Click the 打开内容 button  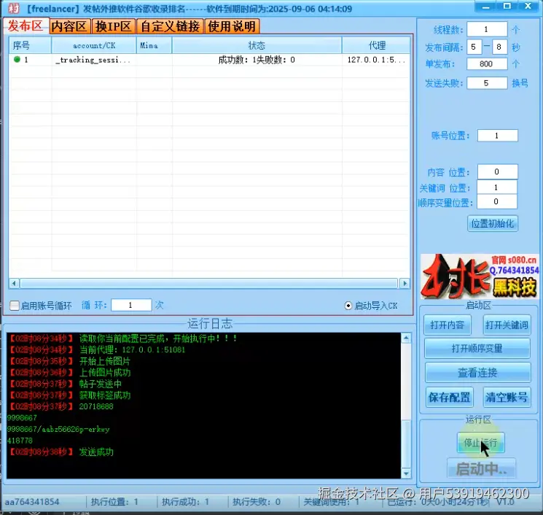click(447, 325)
